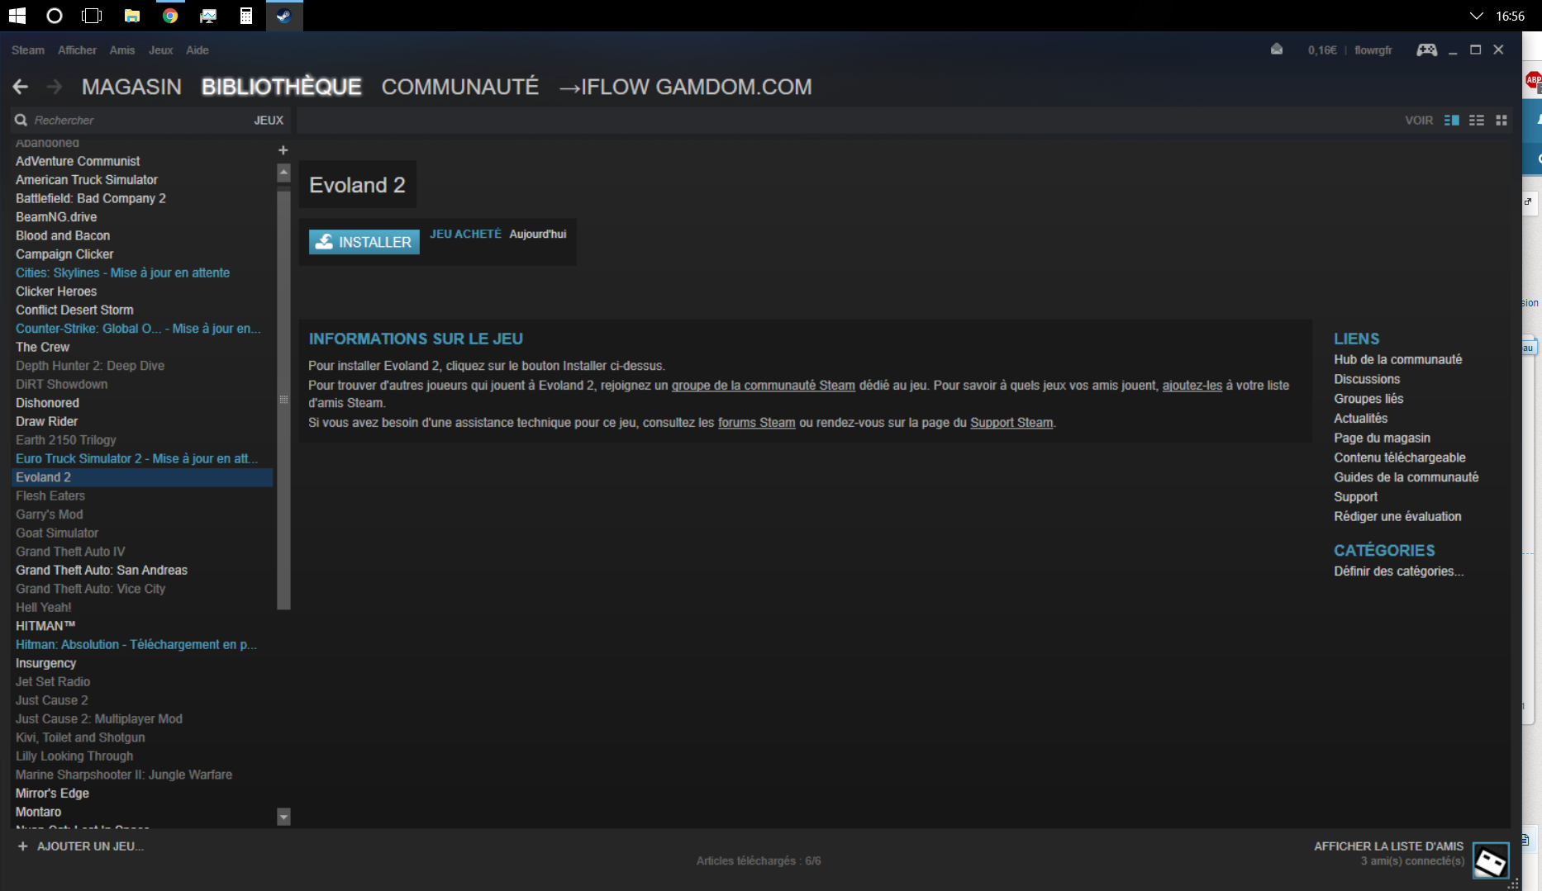The image size is (1542, 891).
Task: Open Task View from the taskbar
Action: [92, 16]
